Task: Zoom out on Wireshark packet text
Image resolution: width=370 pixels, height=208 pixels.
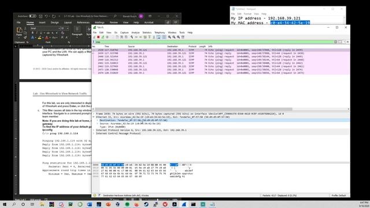Action: pos(174,37)
